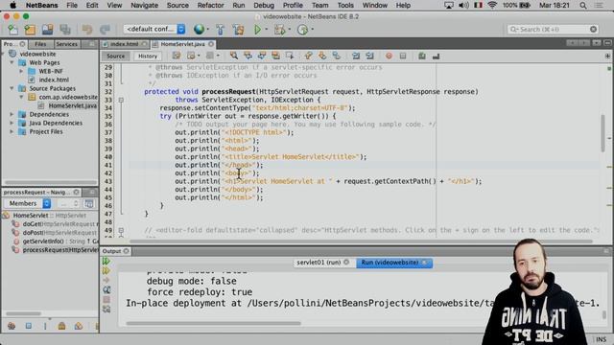Click the editor horizontal scrollbar
The image size is (614, 345).
[x=361, y=241]
